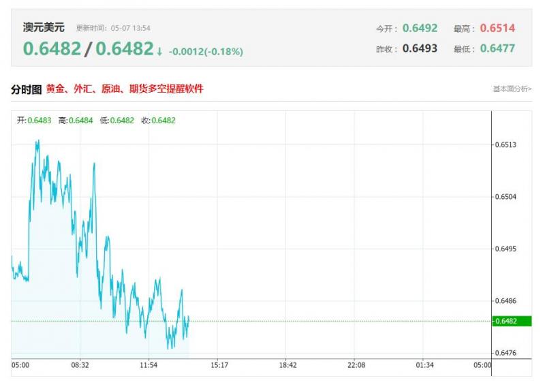Click the 0.6476 price axis label
The width and height of the screenshot is (545, 391).
pyautogui.click(x=505, y=353)
